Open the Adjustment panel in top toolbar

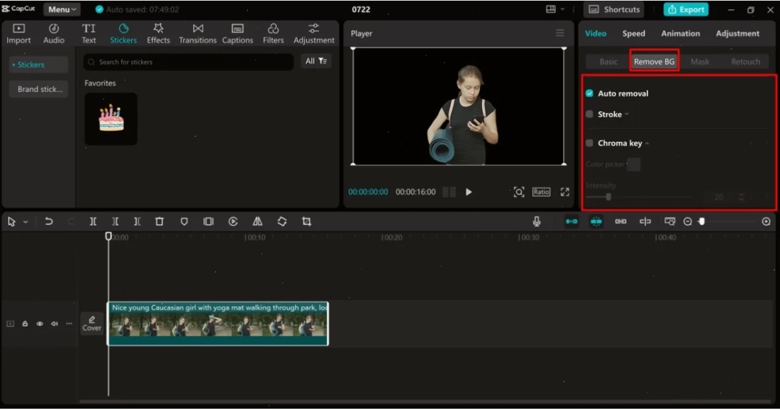314,34
